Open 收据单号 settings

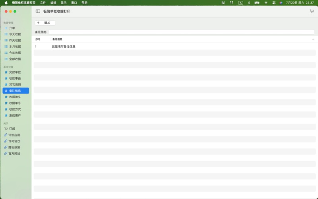(x=16, y=103)
